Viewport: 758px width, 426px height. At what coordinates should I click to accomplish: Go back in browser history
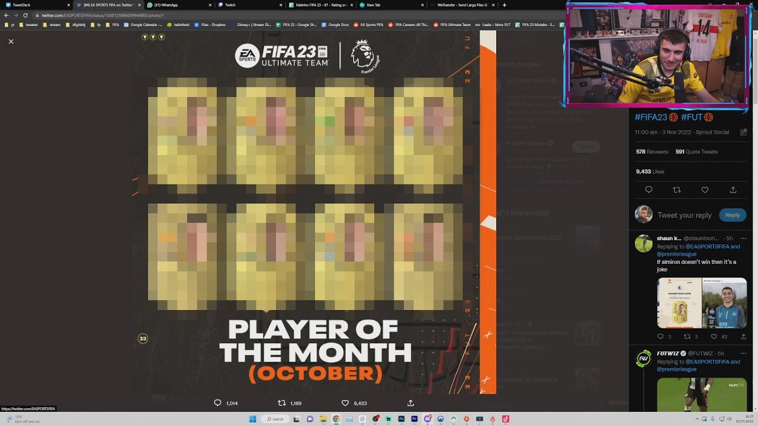point(6,15)
